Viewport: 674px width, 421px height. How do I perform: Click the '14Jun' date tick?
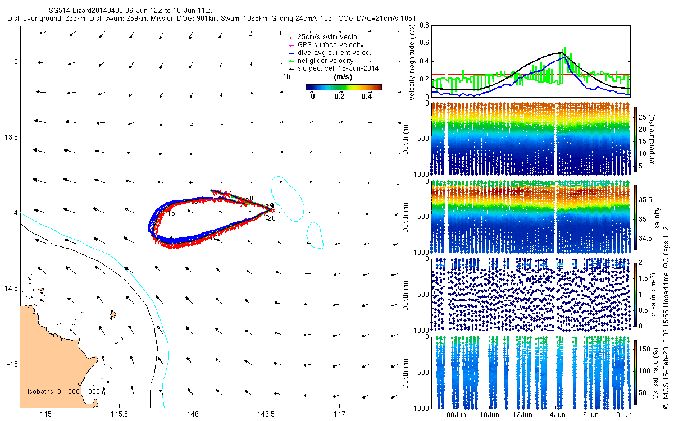556,415
